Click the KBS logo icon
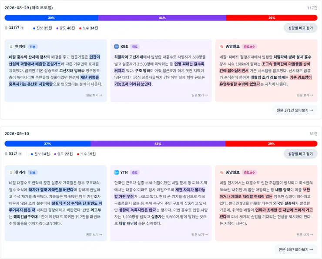Image resolution: width=322 pixels, height=259 pixels. (x=117, y=46)
